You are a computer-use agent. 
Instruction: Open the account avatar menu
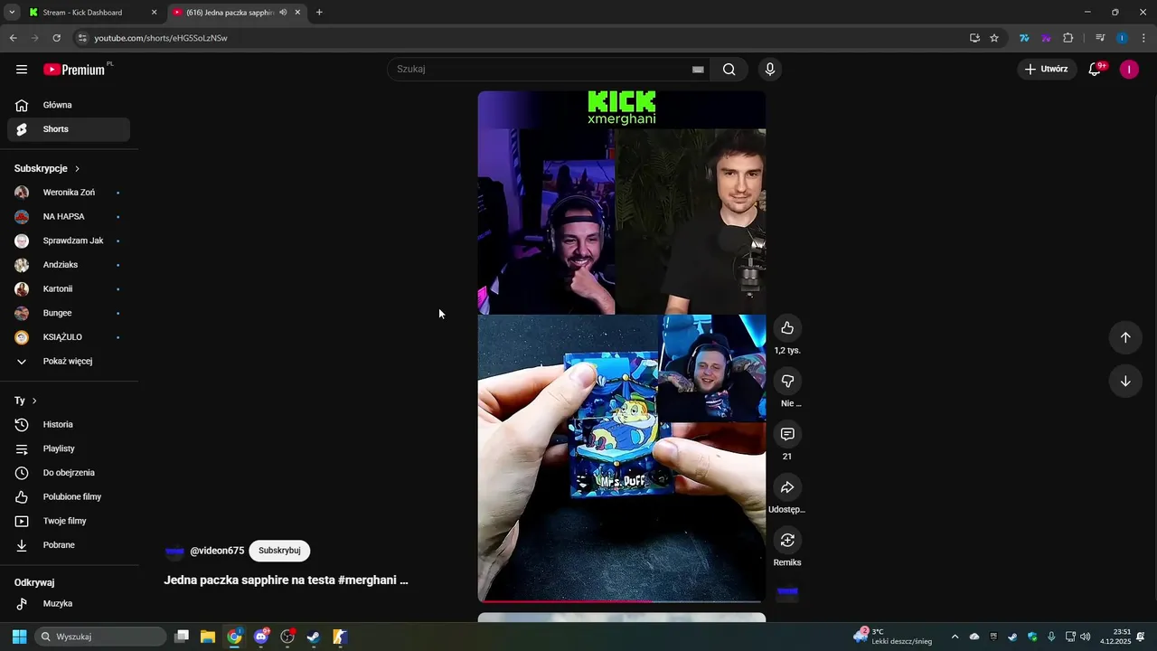(x=1129, y=70)
